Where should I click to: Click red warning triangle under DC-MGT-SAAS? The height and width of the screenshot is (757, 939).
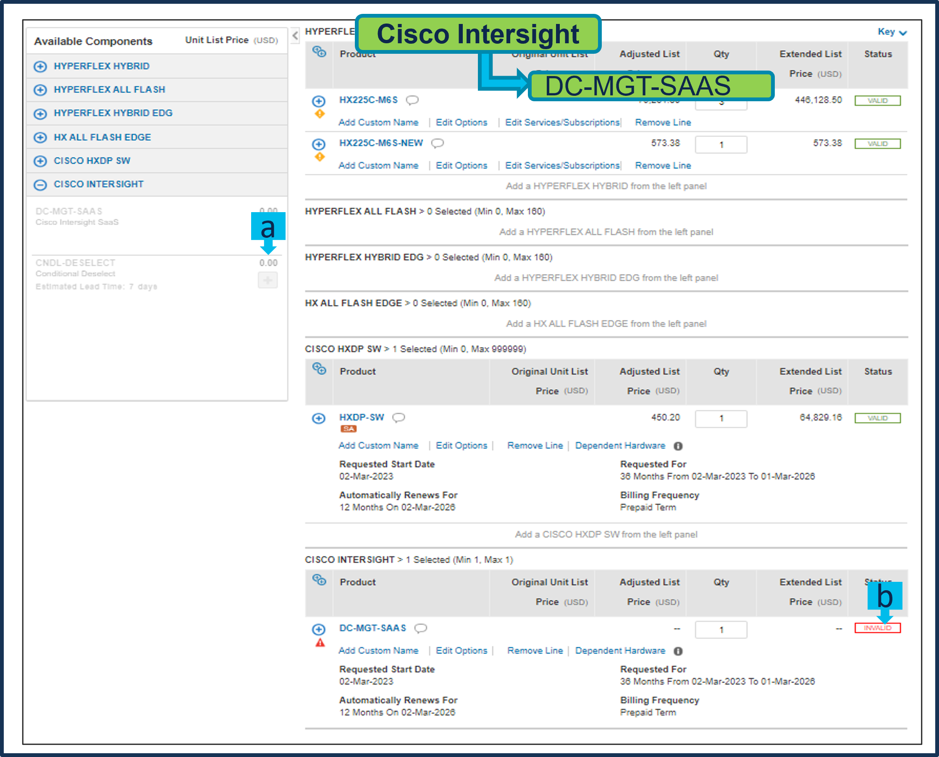[320, 643]
